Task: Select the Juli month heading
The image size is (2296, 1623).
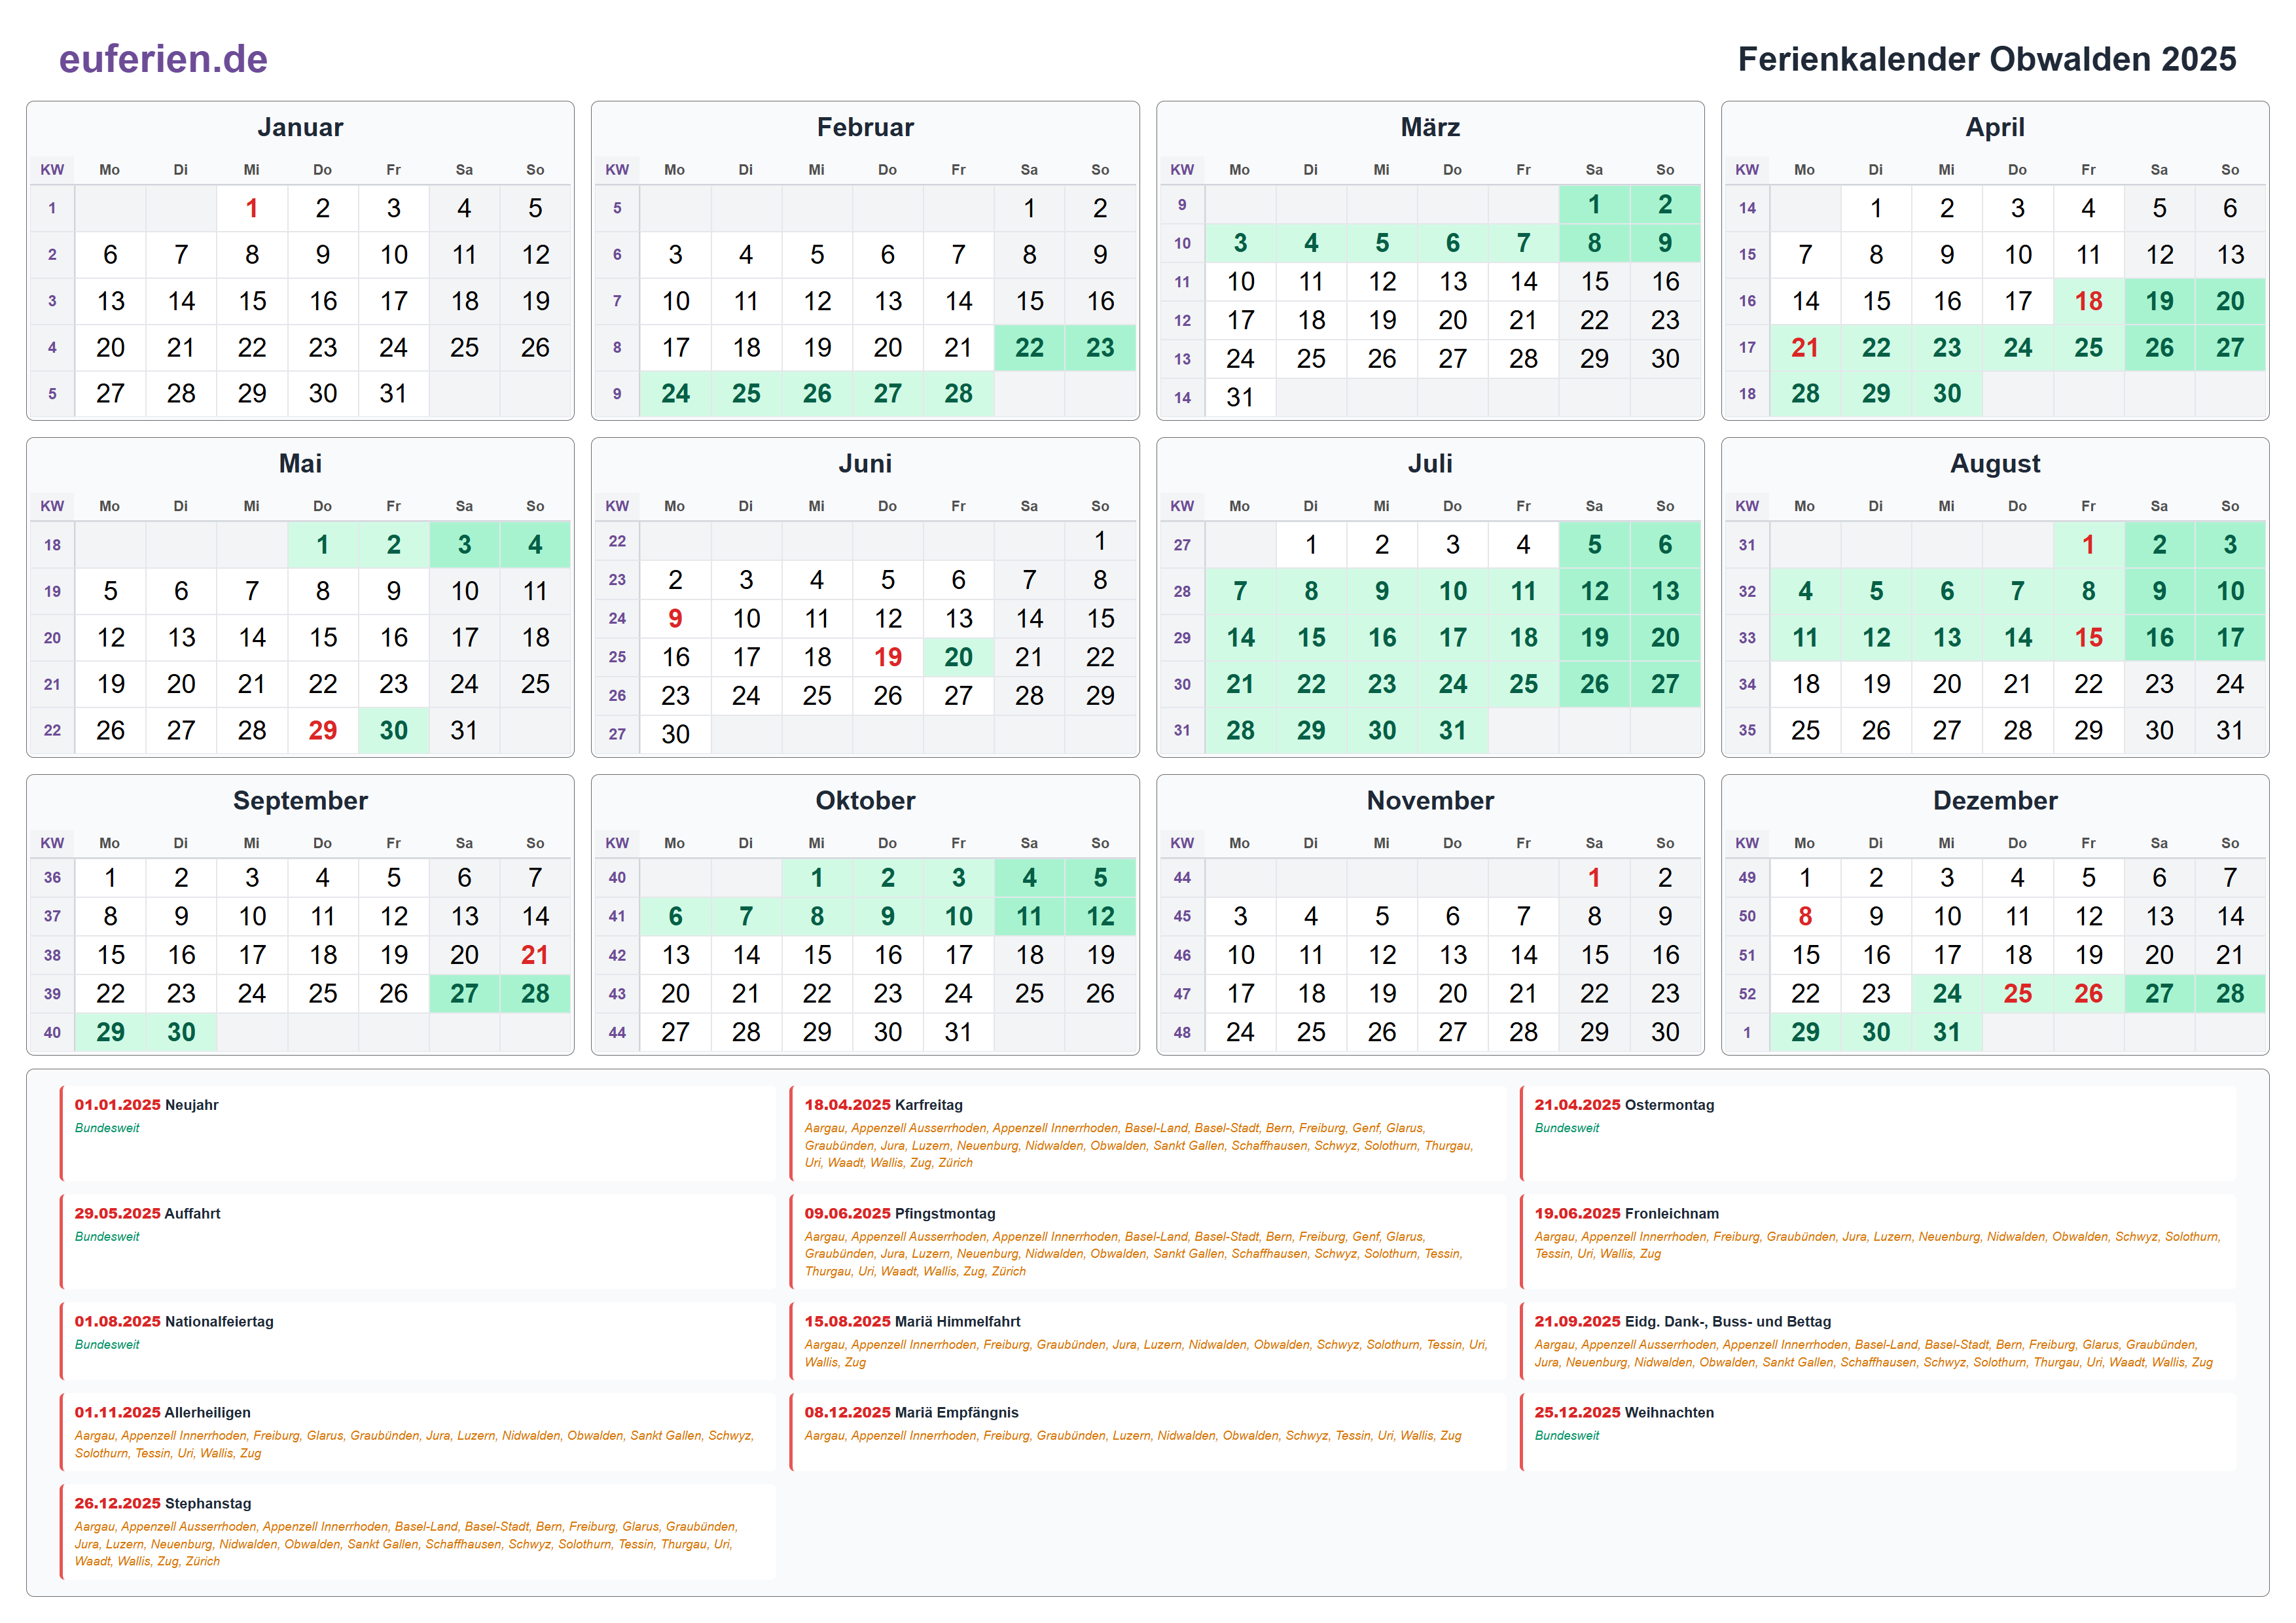Action: (1430, 463)
